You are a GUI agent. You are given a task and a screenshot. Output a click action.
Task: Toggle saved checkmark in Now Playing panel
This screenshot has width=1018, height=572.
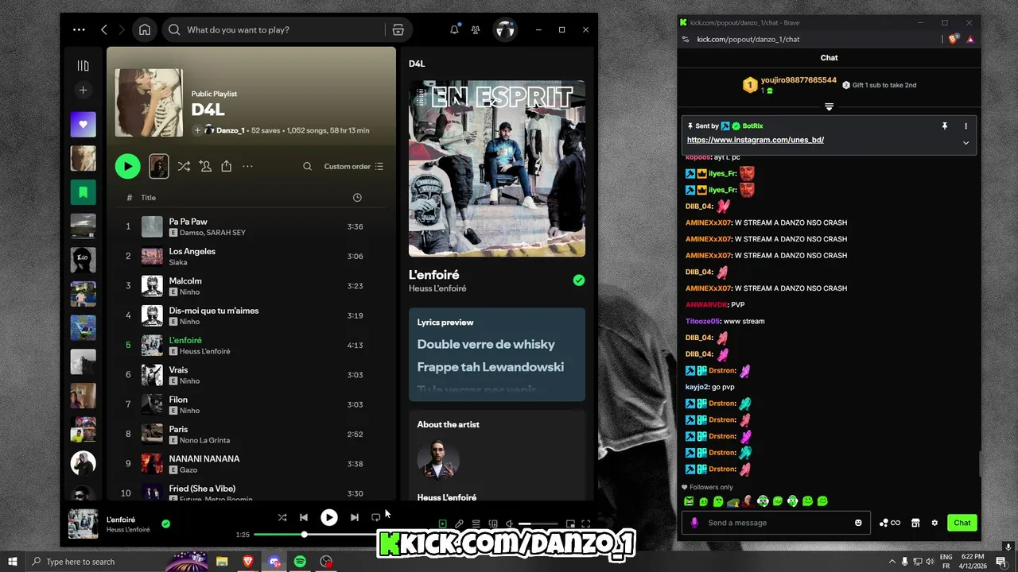(x=579, y=280)
